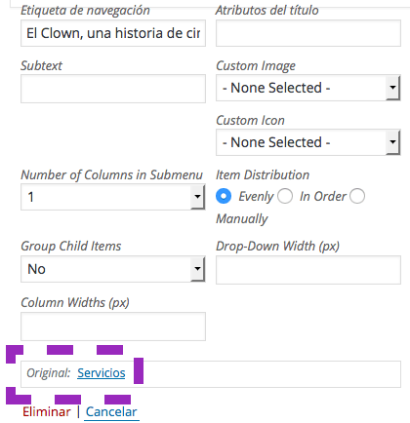This screenshot has width=410, height=423.
Task: Open the original Servicios link
Action: click(x=102, y=373)
